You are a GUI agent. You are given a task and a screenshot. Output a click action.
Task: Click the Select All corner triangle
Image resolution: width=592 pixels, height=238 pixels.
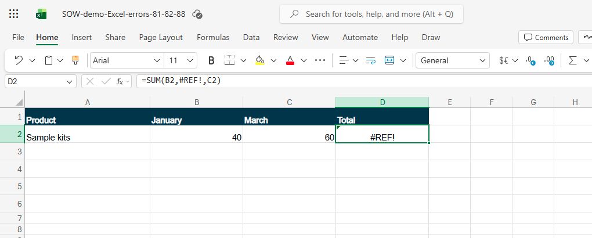click(x=19, y=102)
